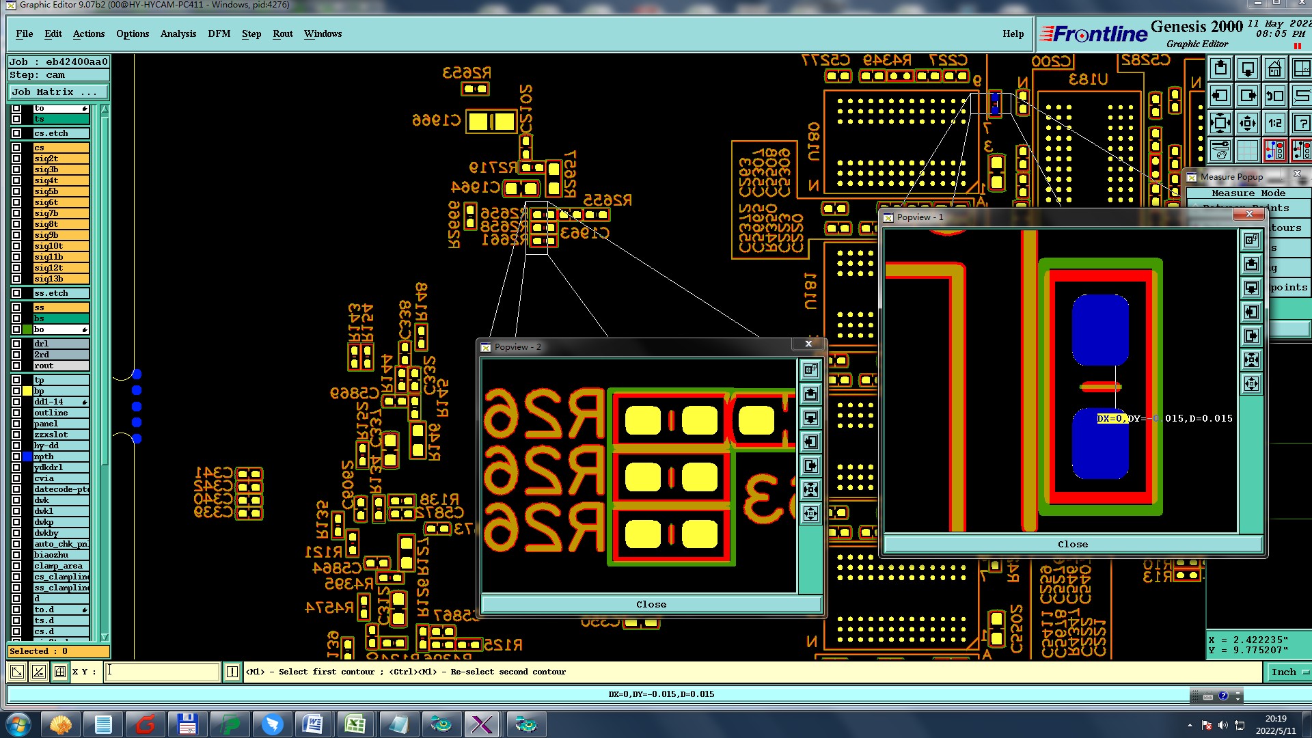Click pan up icon in Popview - 1
The height and width of the screenshot is (738, 1312).
[x=1251, y=264]
